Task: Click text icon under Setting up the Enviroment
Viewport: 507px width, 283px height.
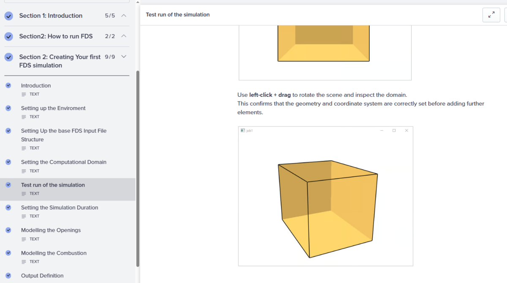Action: [24, 117]
